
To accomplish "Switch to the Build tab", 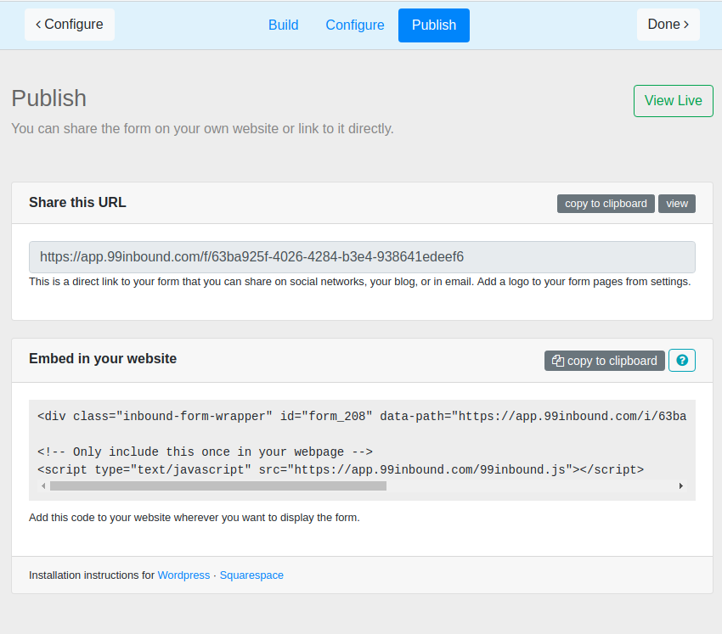I will coord(283,25).
